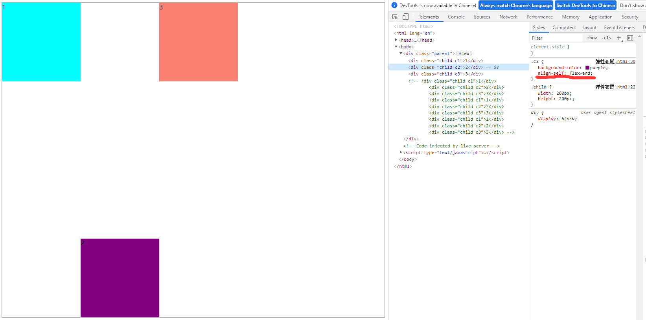Open the Memory tab
646x320 pixels.
coord(571,17)
